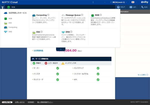The width and height of the screenshot is (150, 105).
Task: Open ESS email sending service icon
Action: click(34, 32)
